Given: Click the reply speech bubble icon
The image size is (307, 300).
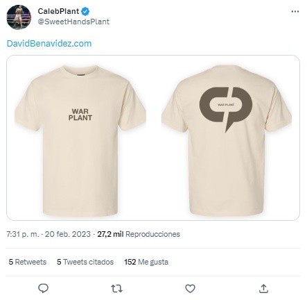Looking at the screenshot, I should (x=43, y=288).
